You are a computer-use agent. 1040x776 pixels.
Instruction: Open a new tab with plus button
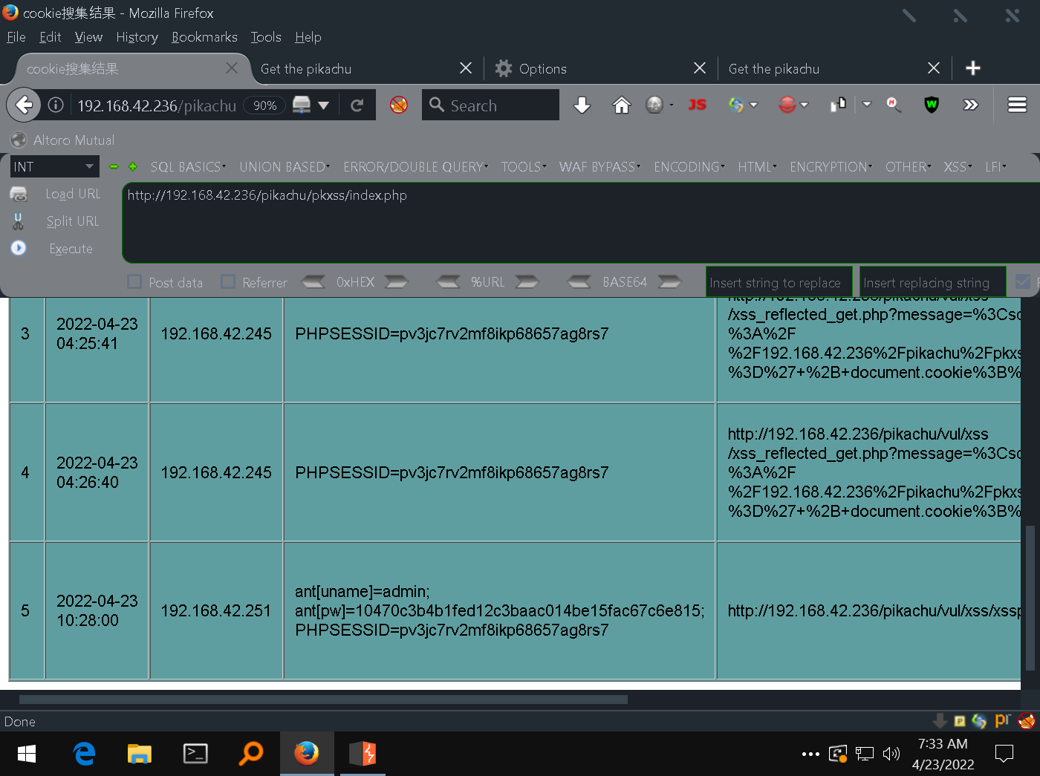point(972,68)
